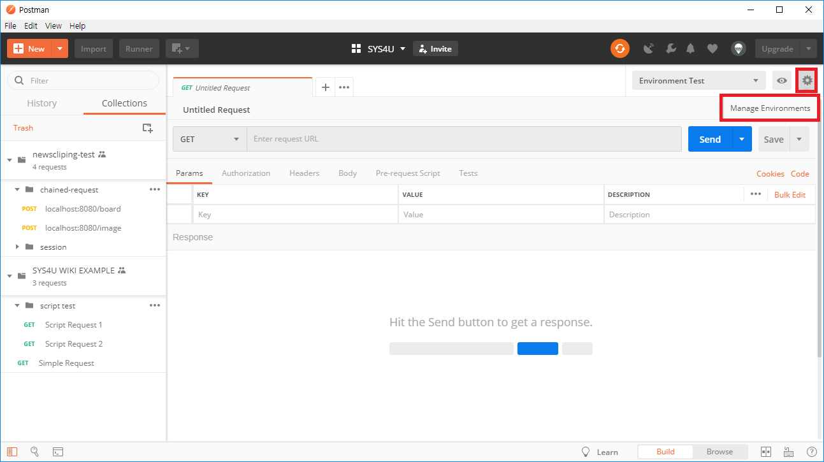The height and width of the screenshot is (462, 824).
Task: Click the blue Send button
Action: [x=710, y=139]
